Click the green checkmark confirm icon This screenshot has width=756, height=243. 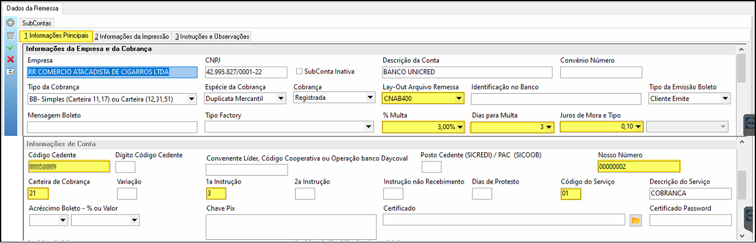click(x=10, y=47)
